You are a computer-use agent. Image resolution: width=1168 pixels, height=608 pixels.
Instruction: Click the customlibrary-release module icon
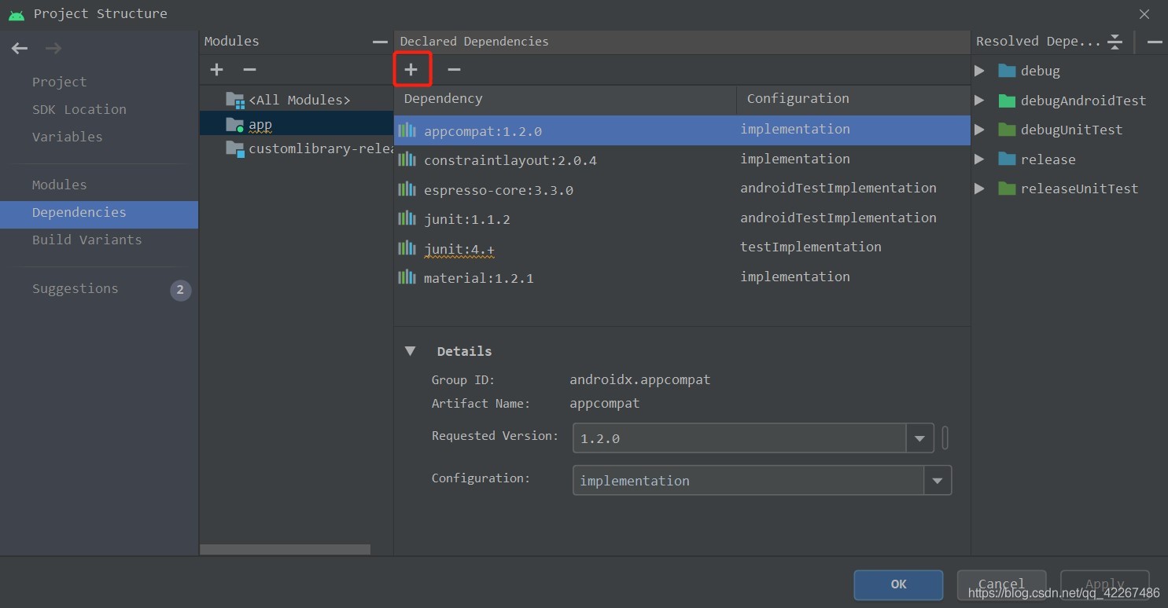235,148
